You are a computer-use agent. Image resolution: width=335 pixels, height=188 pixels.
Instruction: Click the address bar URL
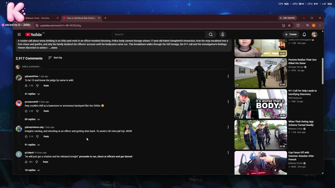(61, 25)
